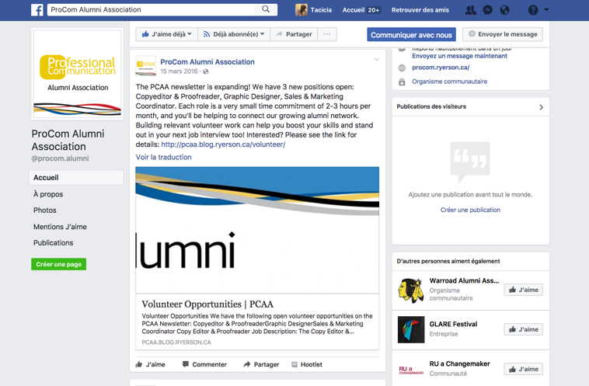This screenshot has width=589, height=386.
Task: Open the friend requests icon
Action: (x=470, y=10)
